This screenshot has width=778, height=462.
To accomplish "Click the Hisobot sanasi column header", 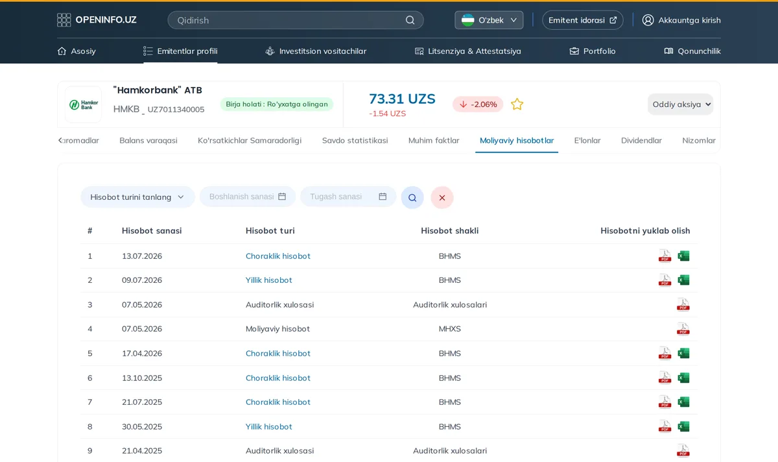I will point(152,230).
